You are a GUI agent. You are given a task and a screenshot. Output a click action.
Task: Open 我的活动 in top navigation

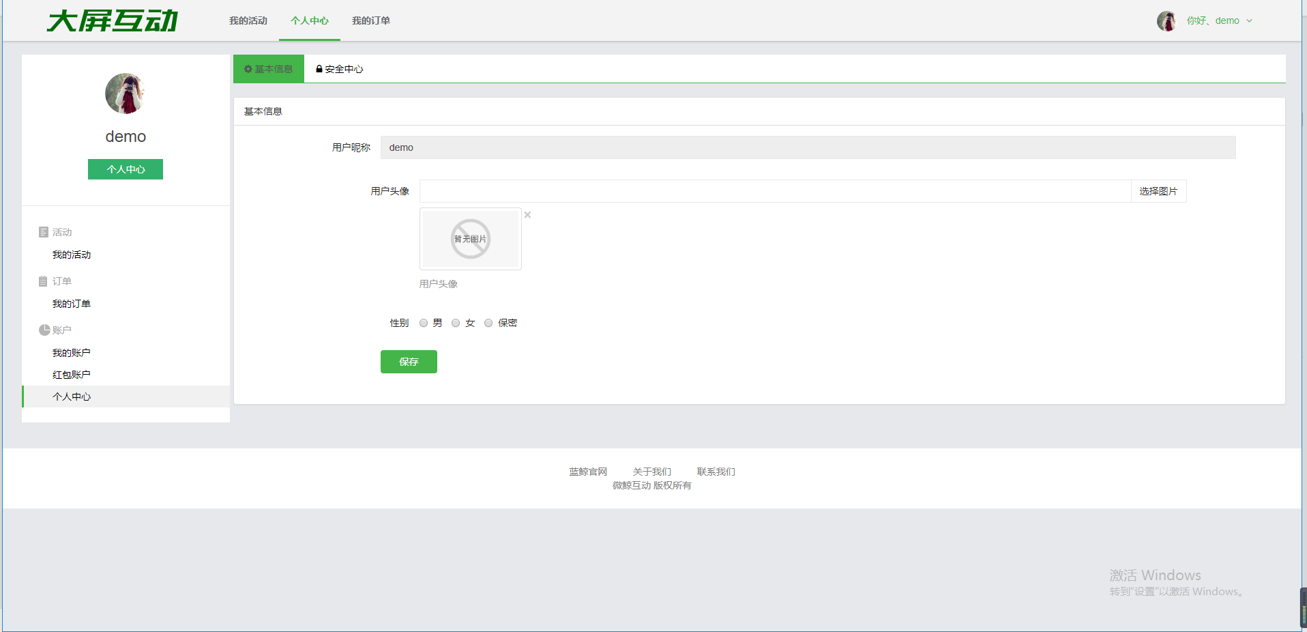click(x=248, y=21)
